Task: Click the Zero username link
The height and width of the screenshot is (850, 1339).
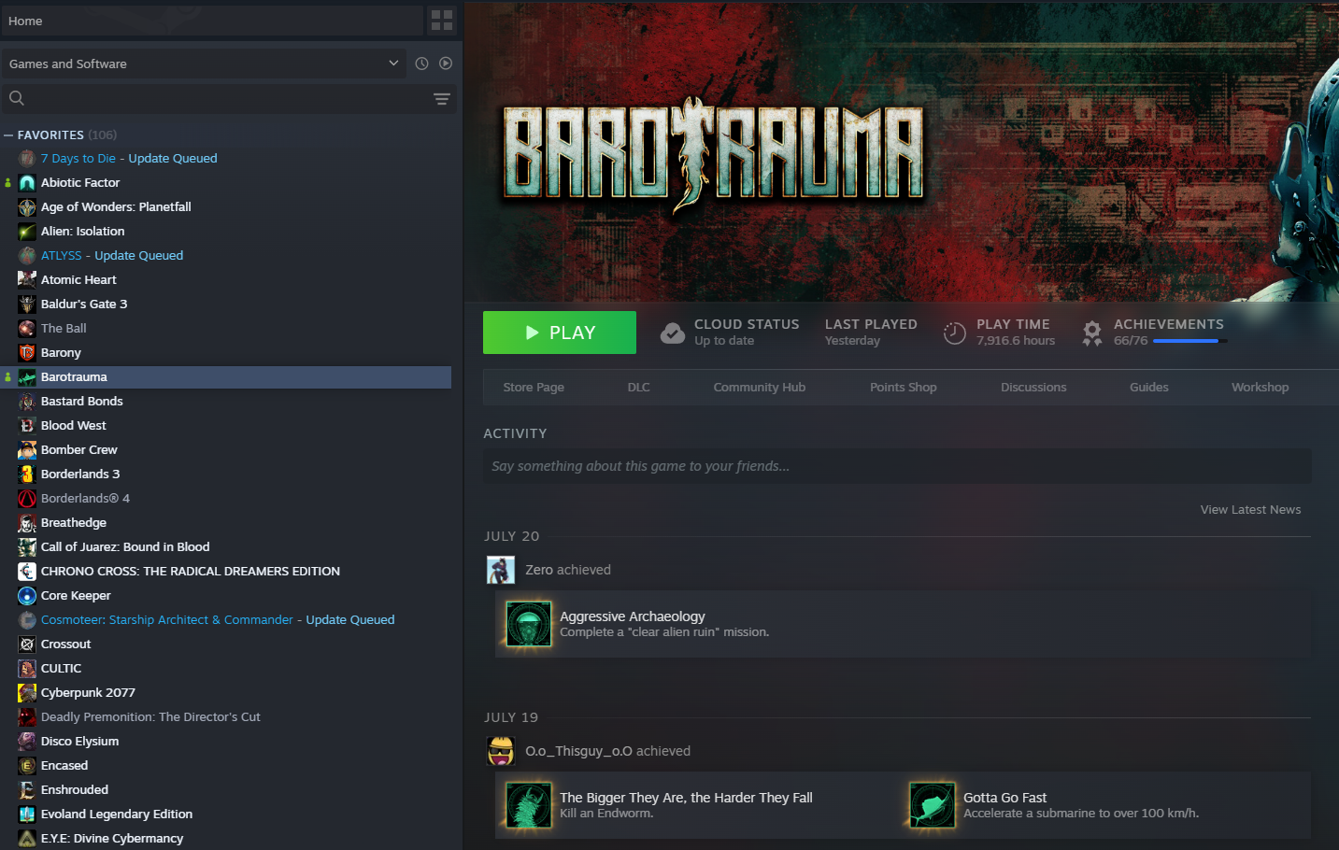Action: pos(539,570)
